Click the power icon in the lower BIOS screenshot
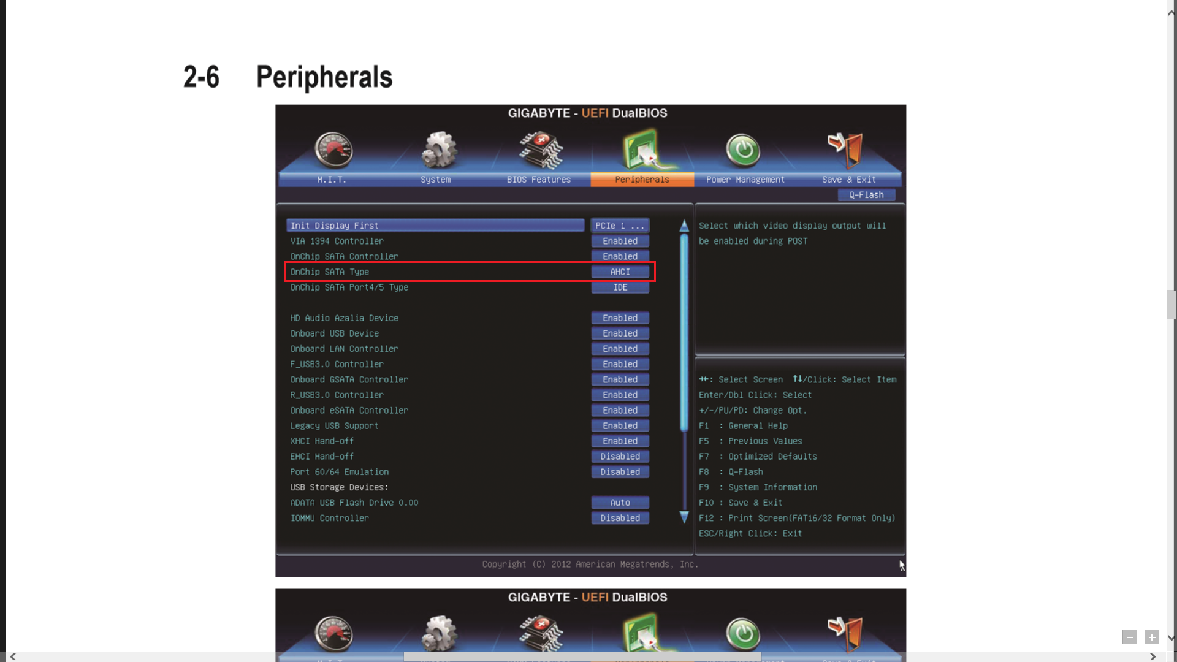Screen dimensions: 1177x662 pos(743,634)
